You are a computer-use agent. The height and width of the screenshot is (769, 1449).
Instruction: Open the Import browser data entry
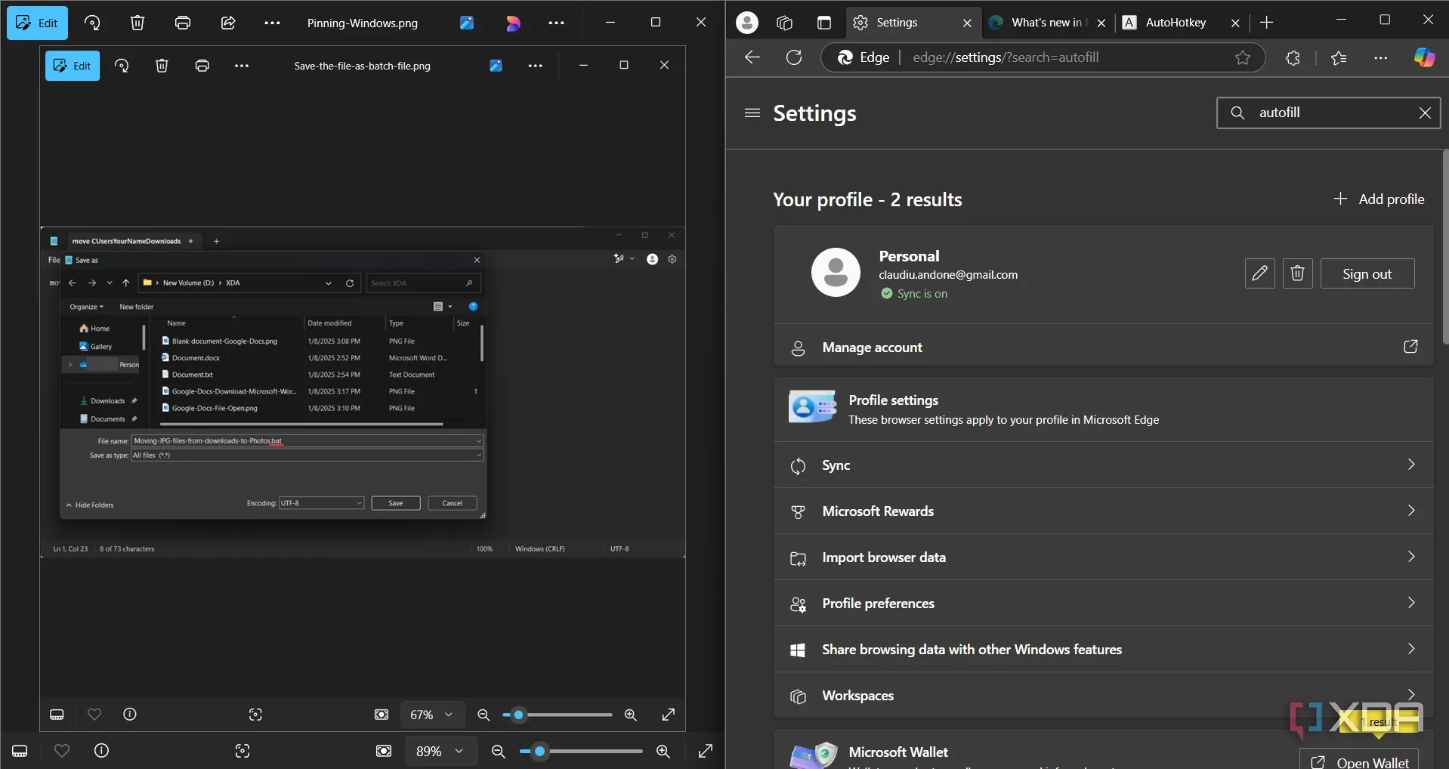(1103, 557)
